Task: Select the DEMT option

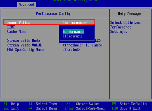Action: [x=11, y=27]
